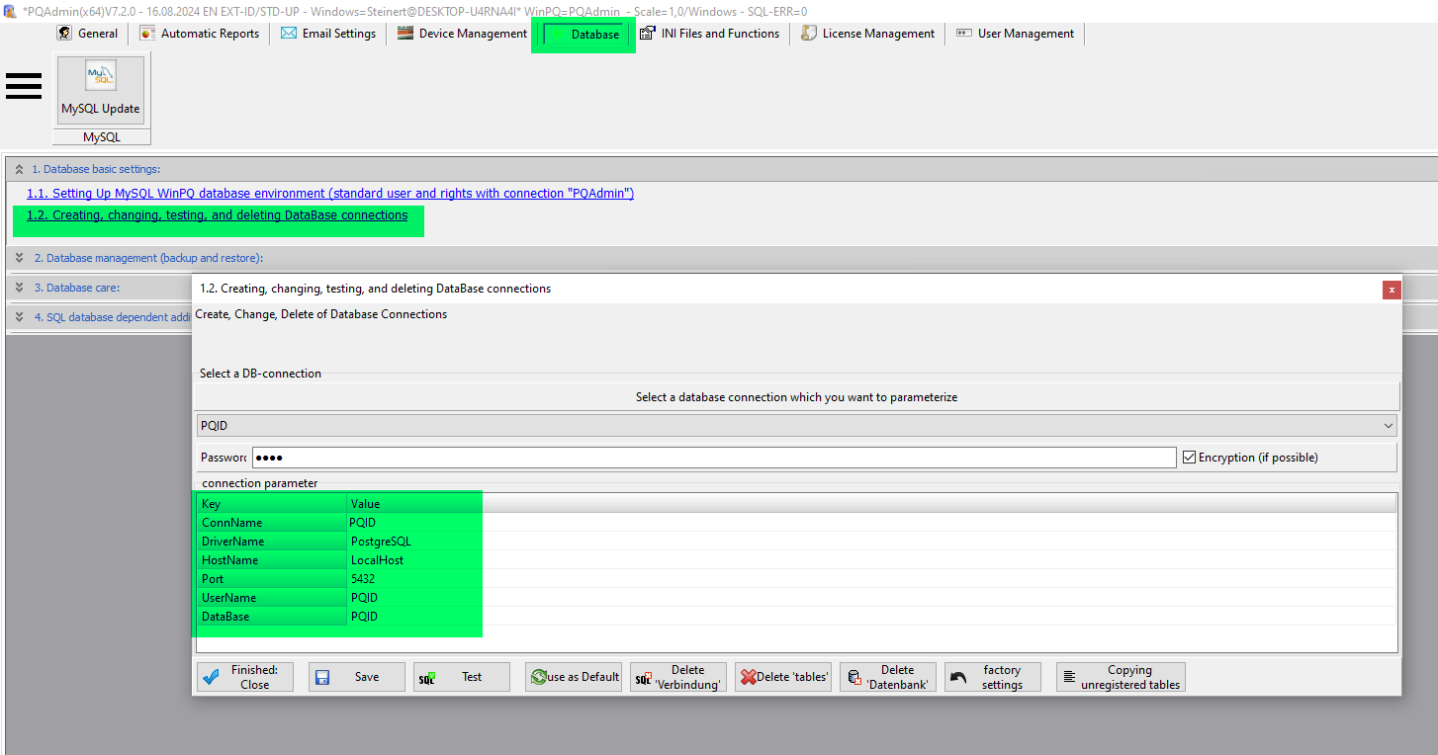Click the factory settings undo icon
1438x755 pixels.
coord(957,676)
